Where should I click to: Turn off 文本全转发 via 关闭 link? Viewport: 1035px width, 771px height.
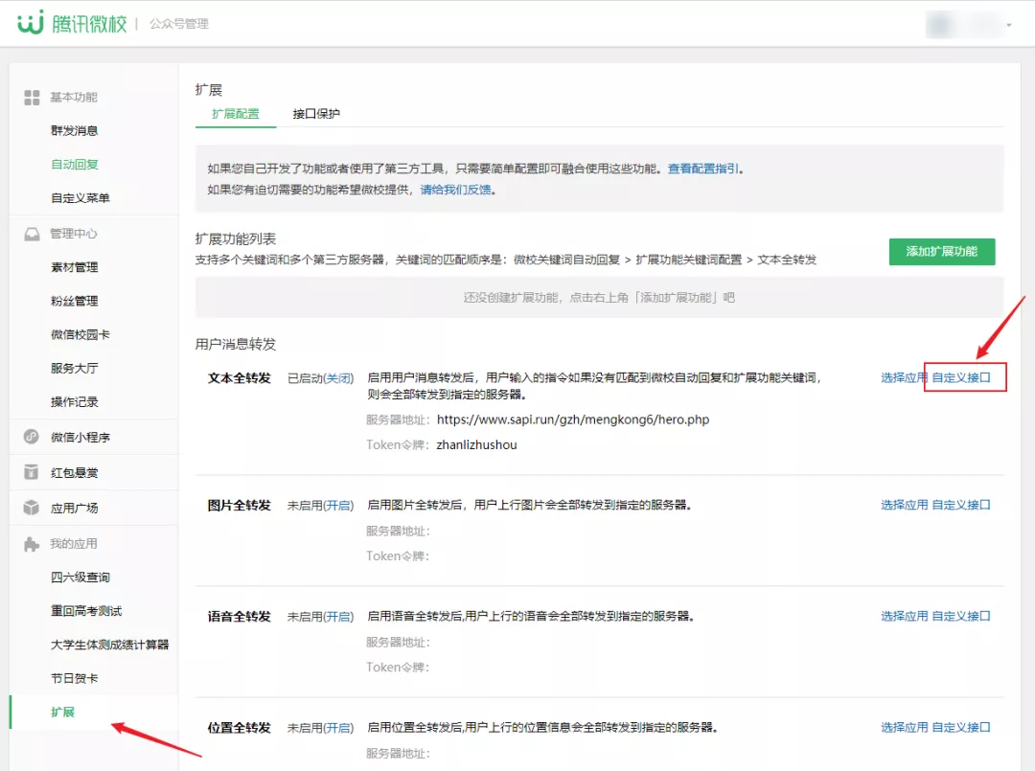(338, 378)
